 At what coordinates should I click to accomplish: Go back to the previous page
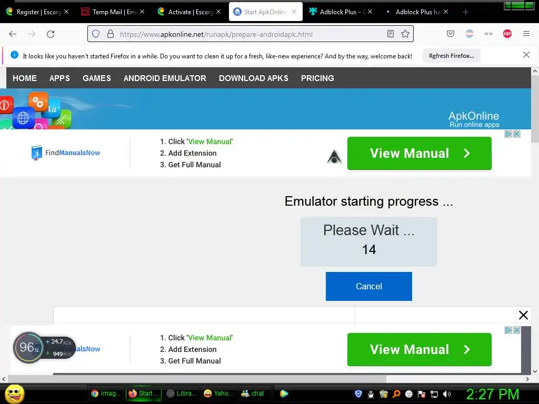tap(13, 34)
